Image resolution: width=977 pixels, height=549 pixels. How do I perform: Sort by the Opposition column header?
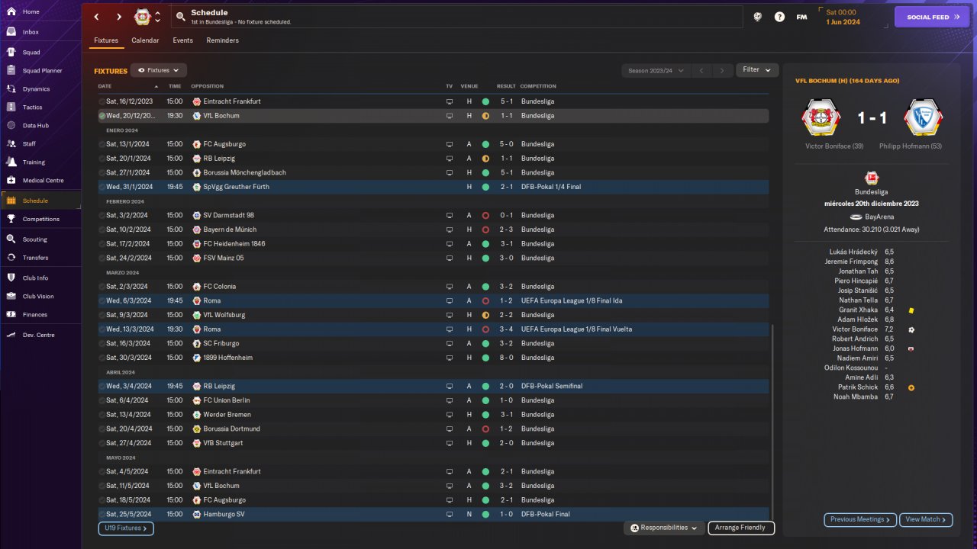pyautogui.click(x=208, y=86)
